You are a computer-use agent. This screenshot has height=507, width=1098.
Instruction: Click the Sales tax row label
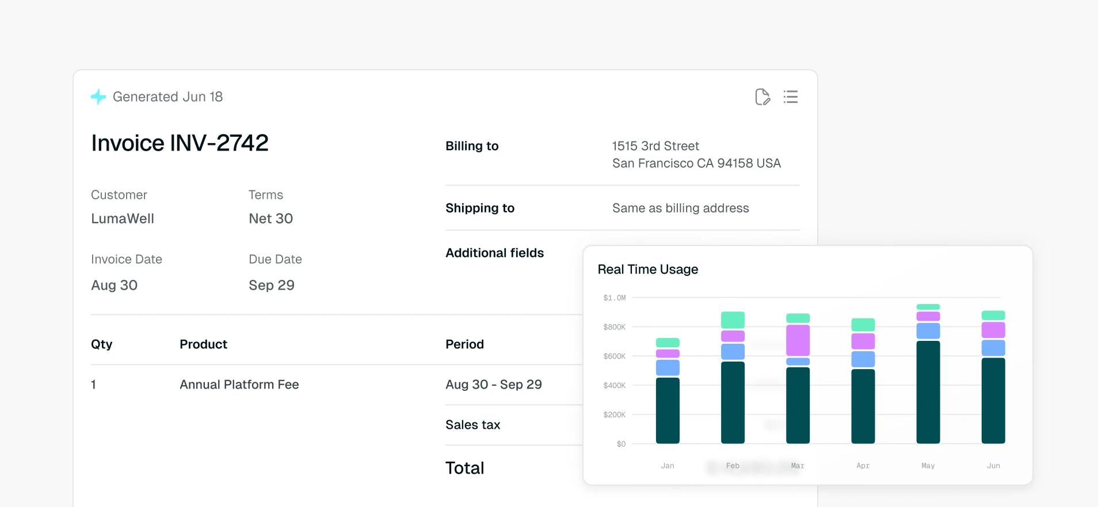click(x=472, y=425)
